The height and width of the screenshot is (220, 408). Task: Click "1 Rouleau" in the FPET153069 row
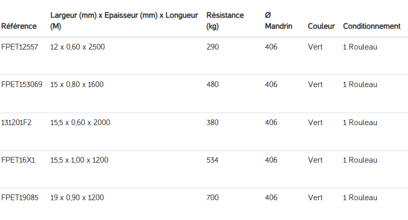coord(360,84)
